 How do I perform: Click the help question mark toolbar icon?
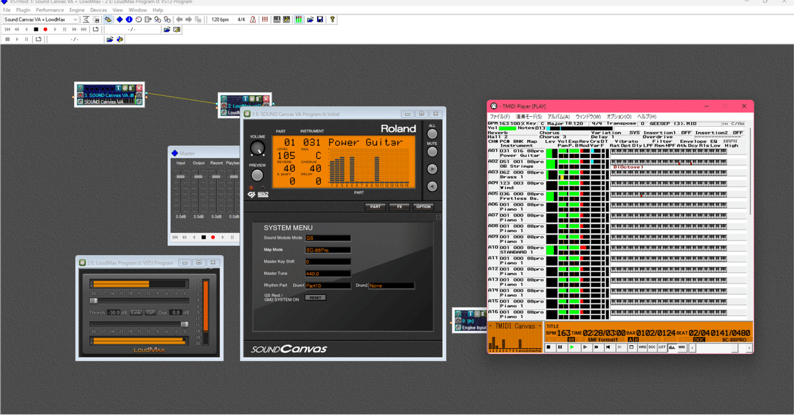(x=332, y=20)
